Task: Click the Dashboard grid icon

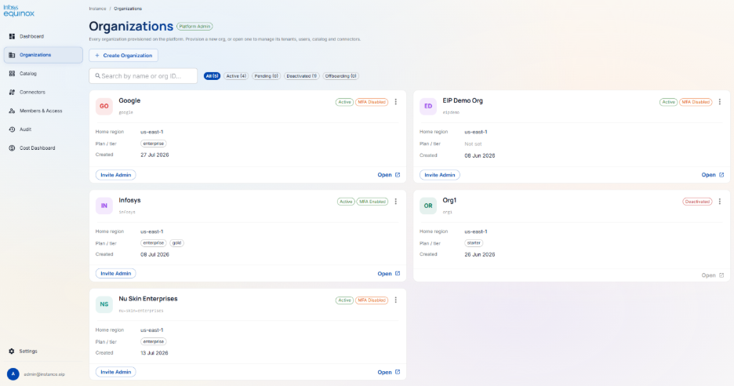Action: (12, 36)
